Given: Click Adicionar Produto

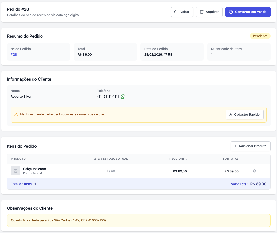Looking at the screenshot, I should point(250,146).
